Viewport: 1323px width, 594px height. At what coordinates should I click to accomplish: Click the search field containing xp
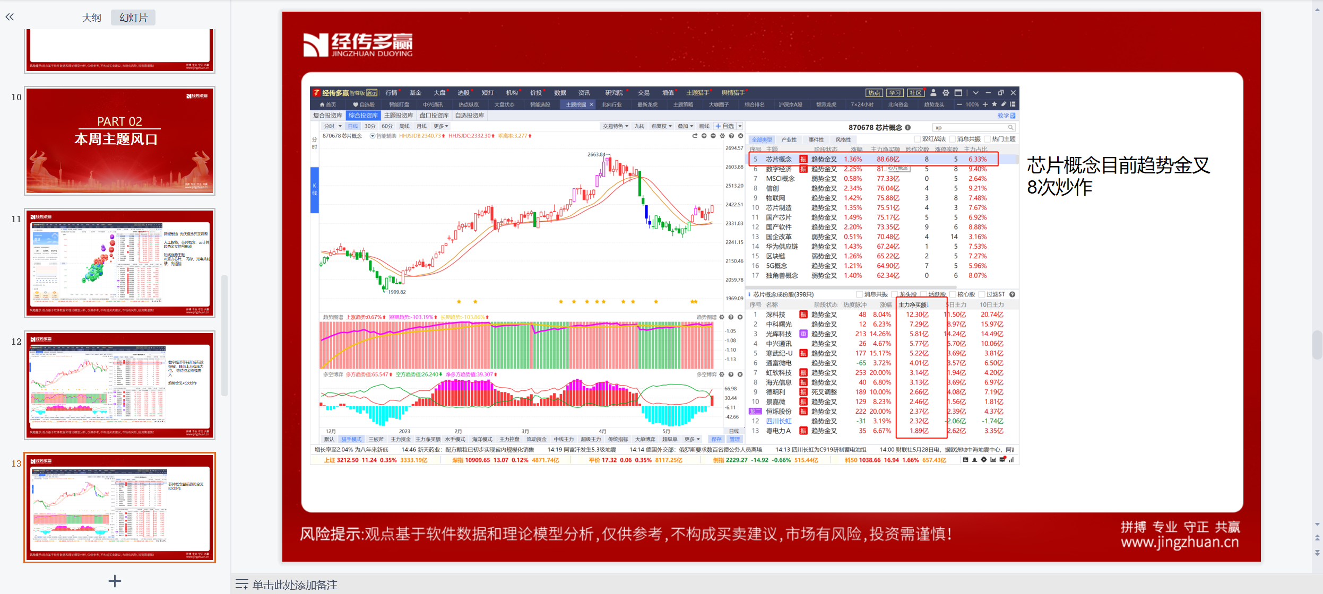[x=974, y=127]
